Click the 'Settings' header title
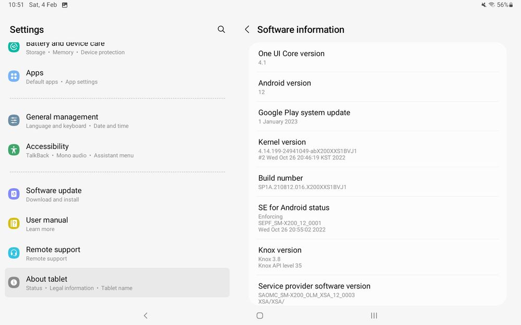The width and height of the screenshot is (521, 325). [27, 30]
